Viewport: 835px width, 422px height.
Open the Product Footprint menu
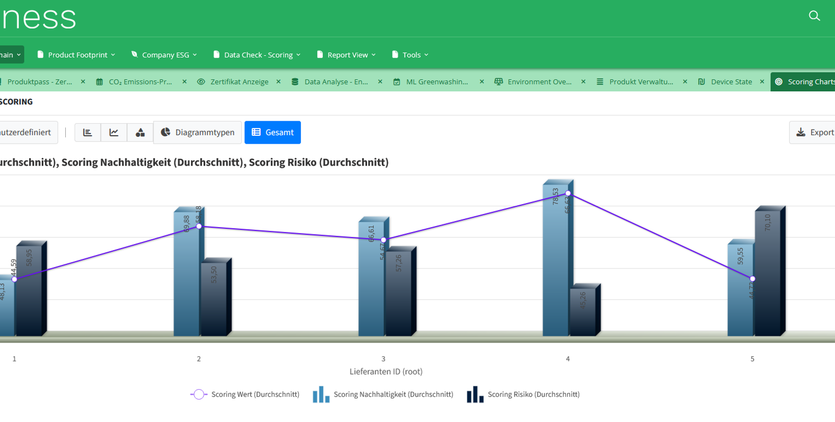[76, 55]
